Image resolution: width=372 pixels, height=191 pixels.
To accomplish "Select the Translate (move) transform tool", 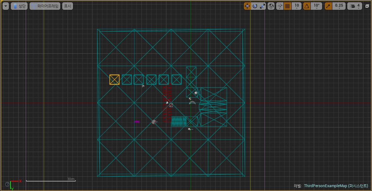I will pyautogui.click(x=247, y=6).
